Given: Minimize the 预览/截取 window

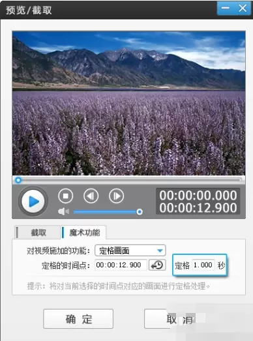Looking at the screenshot, I should pyautogui.click(x=226, y=8).
